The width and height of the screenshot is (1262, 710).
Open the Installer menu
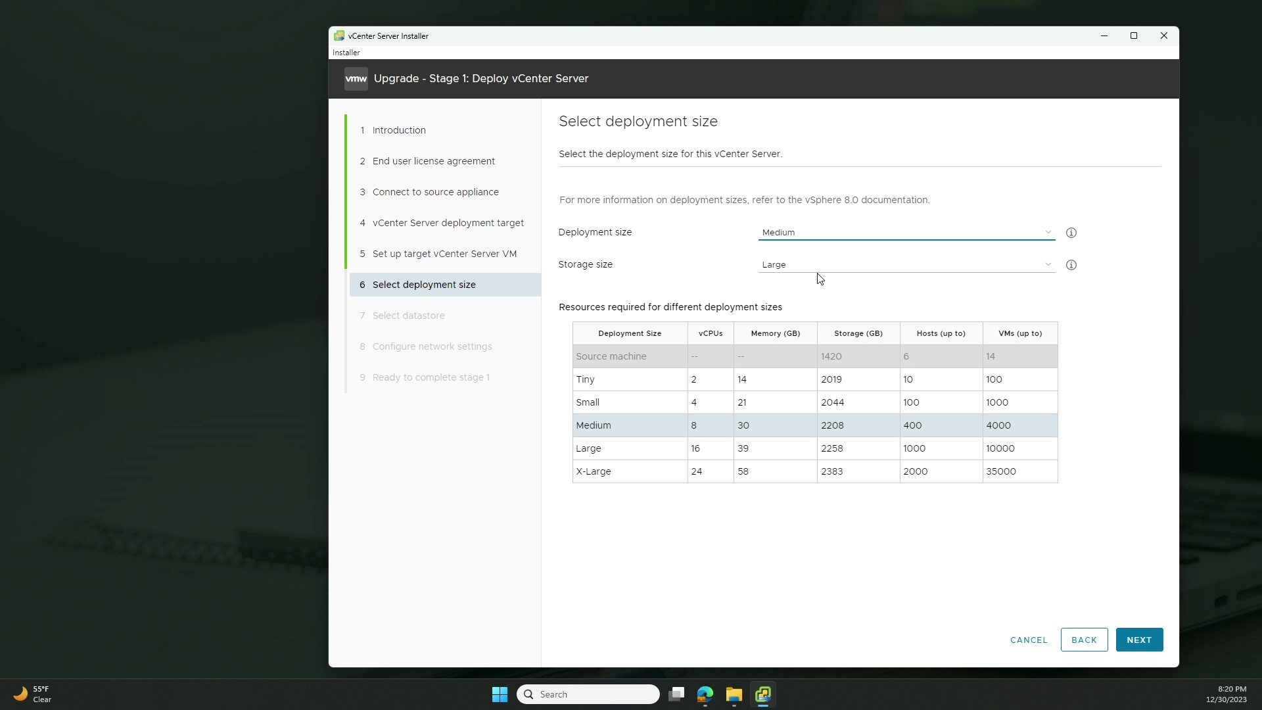click(346, 53)
